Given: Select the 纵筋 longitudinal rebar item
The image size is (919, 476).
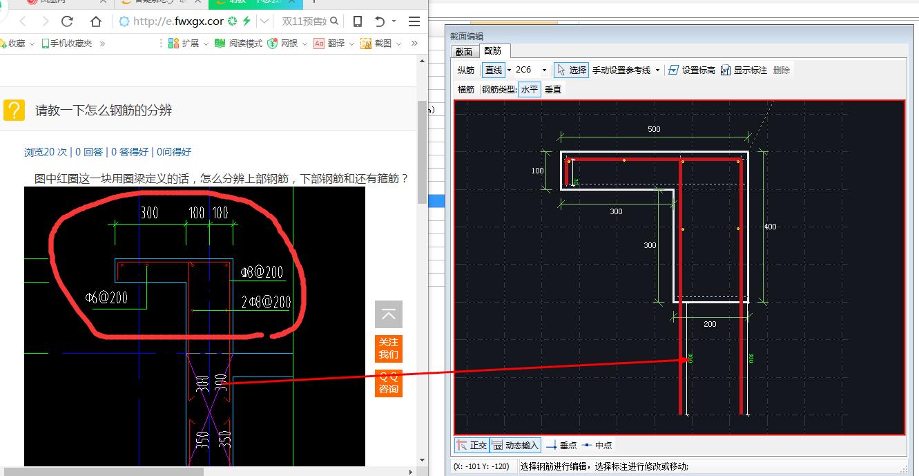Looking at the screenshot, I should tap(466, 70).
